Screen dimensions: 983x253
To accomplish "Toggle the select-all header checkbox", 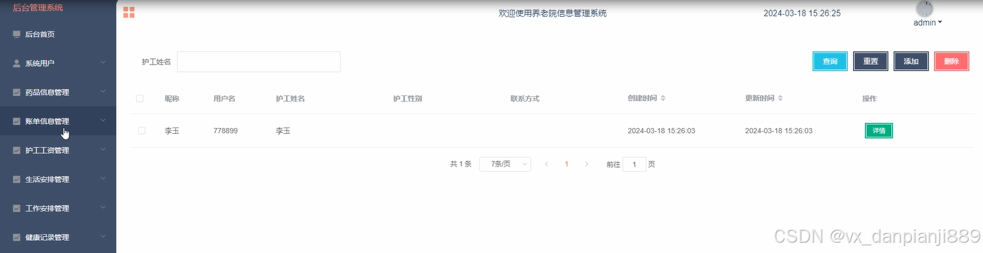I will pos(139,99).
